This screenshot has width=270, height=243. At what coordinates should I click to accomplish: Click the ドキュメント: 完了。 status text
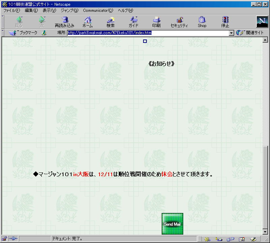pos(67,239)
